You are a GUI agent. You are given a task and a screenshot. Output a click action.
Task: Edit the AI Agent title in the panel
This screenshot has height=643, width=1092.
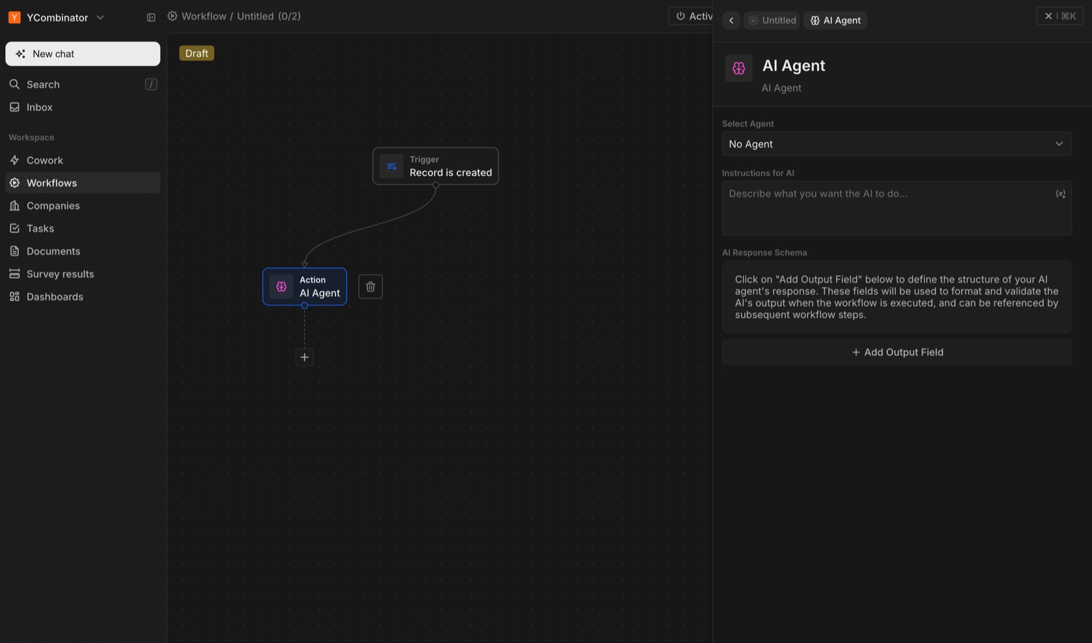pyautogui.click(x=794, y=66)
